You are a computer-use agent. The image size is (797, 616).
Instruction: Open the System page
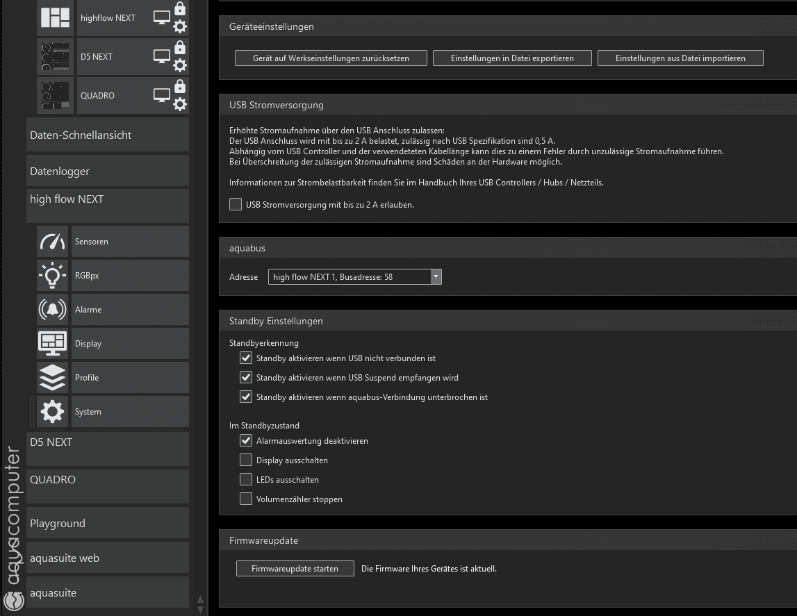[x=130, y=411]
